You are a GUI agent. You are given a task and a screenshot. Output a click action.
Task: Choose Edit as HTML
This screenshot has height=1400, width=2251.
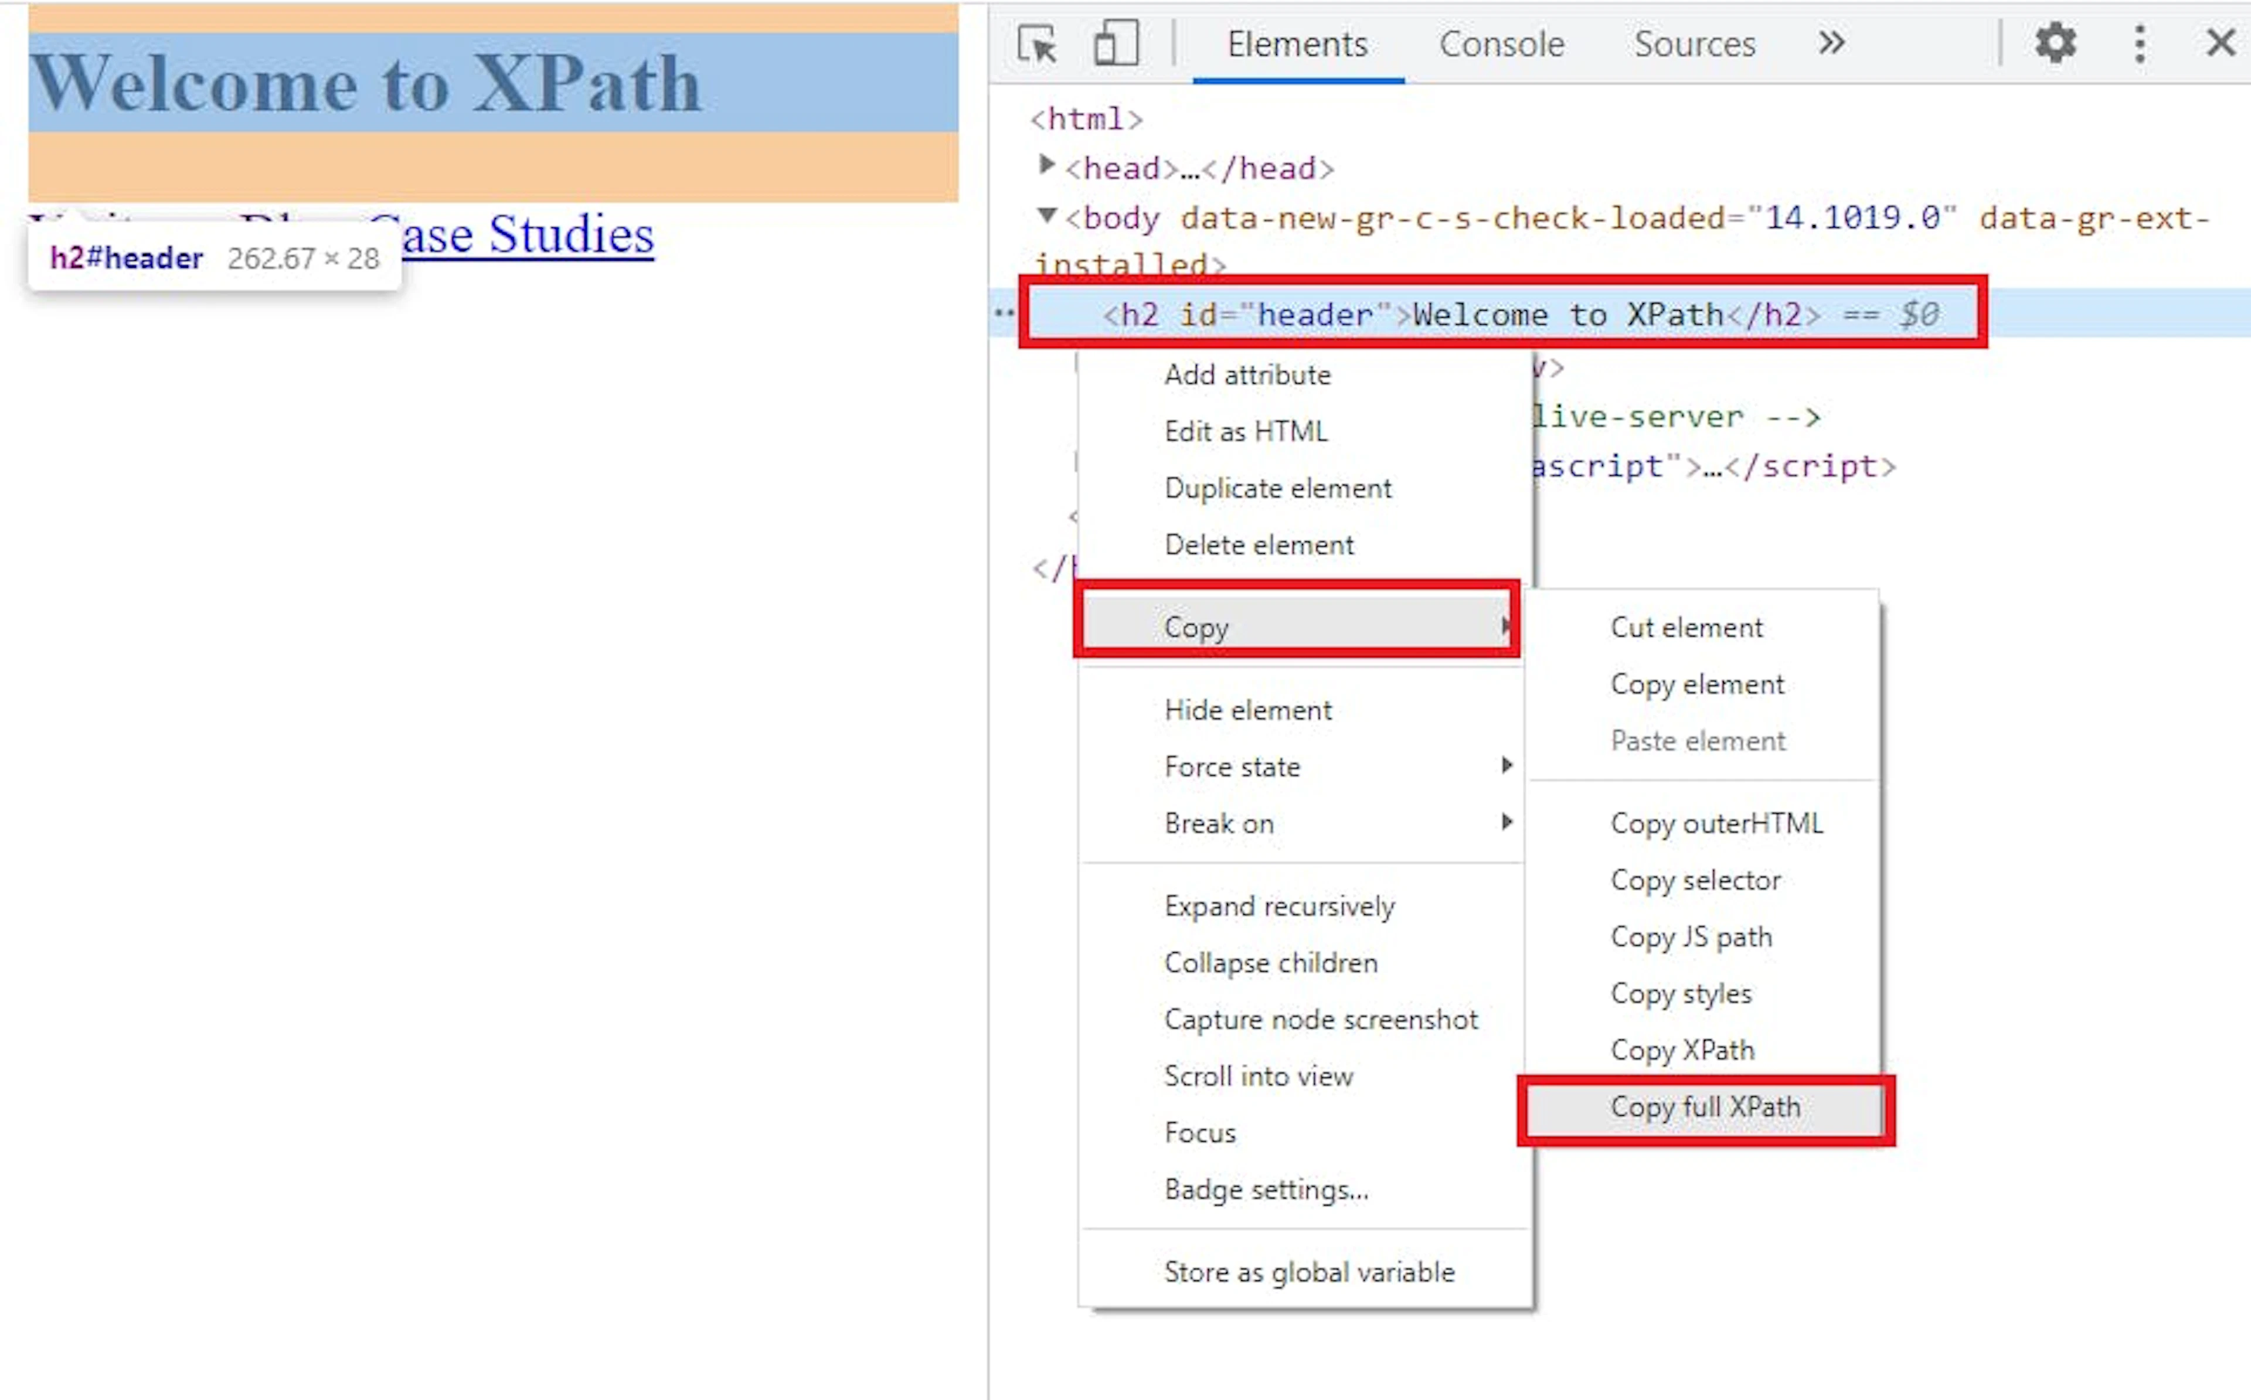point(1246,431)
